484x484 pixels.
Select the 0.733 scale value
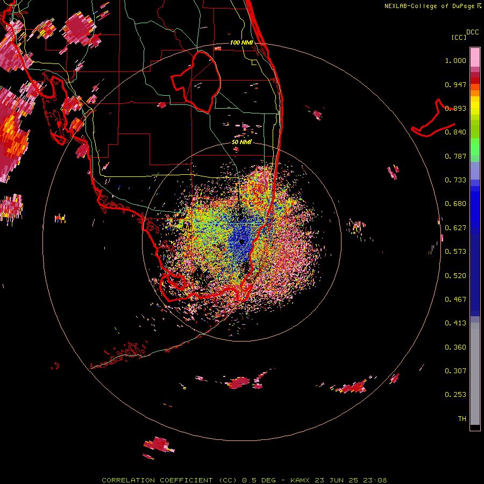[x=455, y=180]
